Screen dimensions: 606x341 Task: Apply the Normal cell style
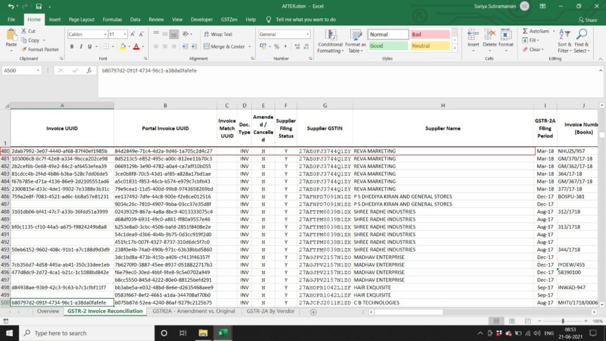[x=388, y=34]
